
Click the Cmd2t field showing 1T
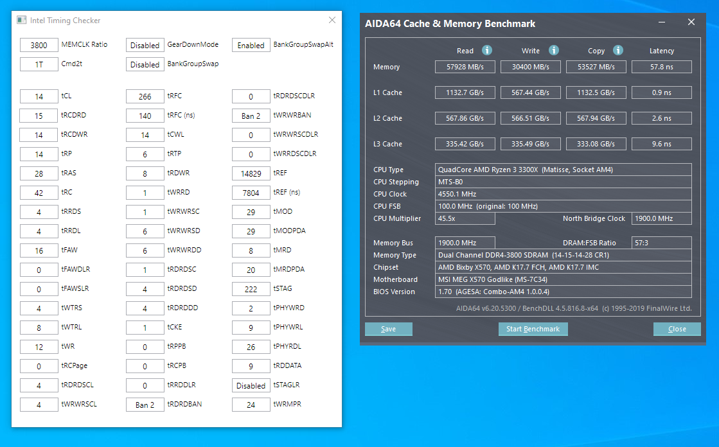tap(39, 64)
